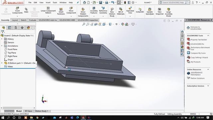Open Appearances task pane icon

tap(182, 47)
